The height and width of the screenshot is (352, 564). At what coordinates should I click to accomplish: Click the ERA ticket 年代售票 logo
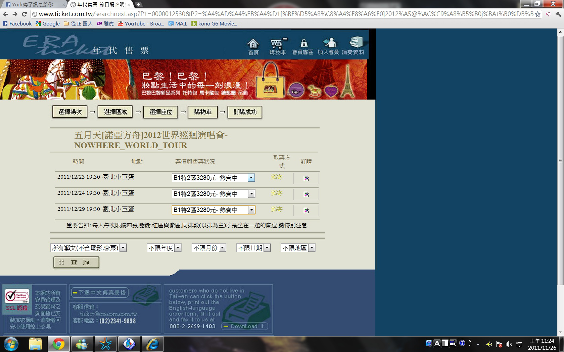point(86,46)
